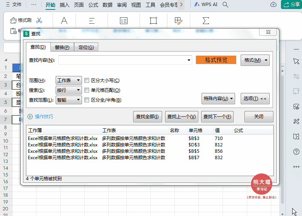
Task: Switch to the 定位(G) tab
Action: [x=86, y=47]
